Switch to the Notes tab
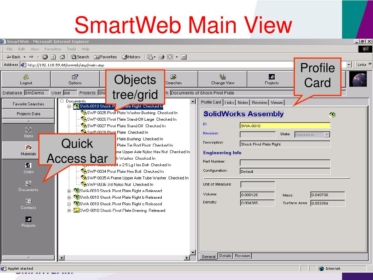The image size is (373, 280). [x=243, y=102]
